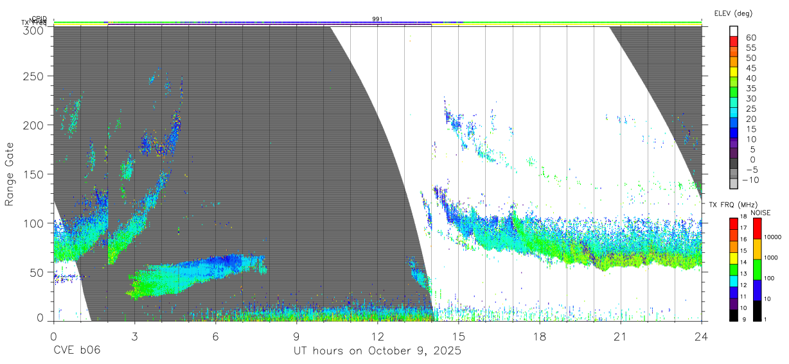The image size is (789, 364).
Task: Select the yellow cell of NOISE bar
Action: point(756,249)
